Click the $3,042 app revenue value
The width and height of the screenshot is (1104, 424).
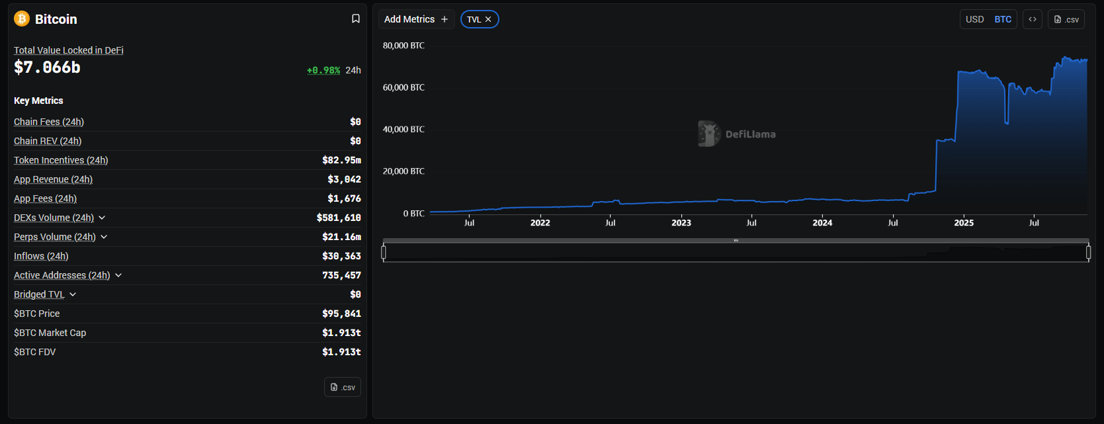coord(344,179)
